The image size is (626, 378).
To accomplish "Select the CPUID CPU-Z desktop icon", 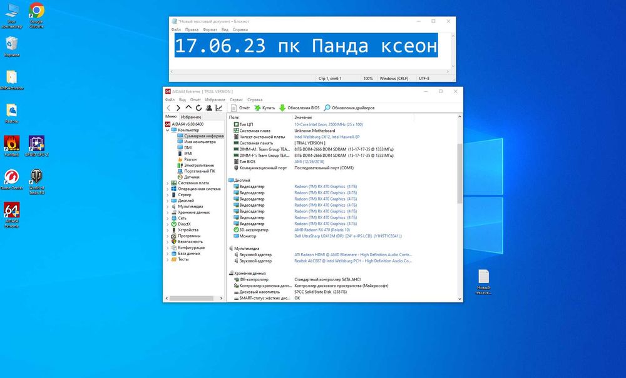I will 36,146.
